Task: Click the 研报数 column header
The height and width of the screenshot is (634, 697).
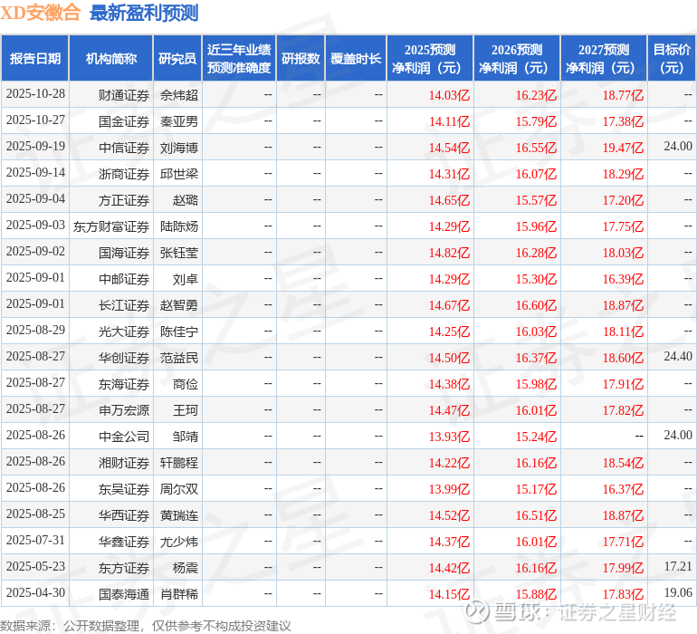Action: (301, 58)
